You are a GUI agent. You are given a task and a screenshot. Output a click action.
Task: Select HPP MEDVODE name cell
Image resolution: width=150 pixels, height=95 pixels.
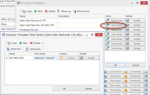(x=21, y=58)
